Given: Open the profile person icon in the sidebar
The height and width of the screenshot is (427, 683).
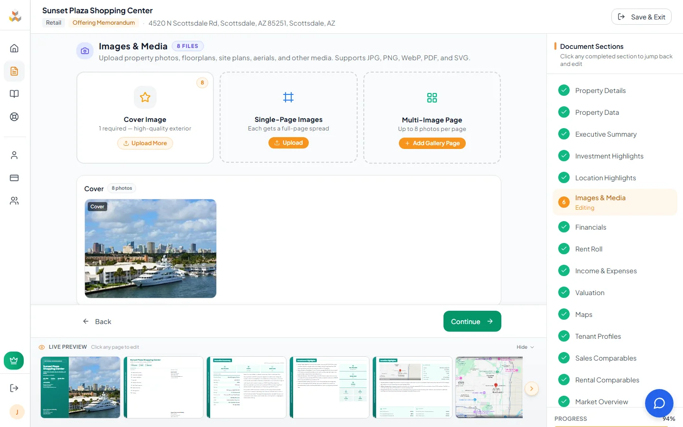Looking at the screenshot, I should tap(15, 155).
